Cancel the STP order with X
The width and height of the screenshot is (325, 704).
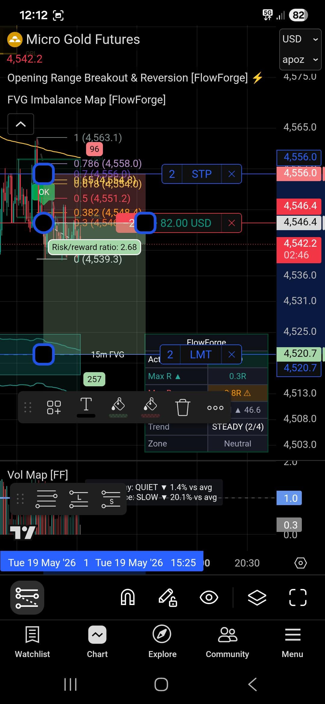[x=231, y=174]
